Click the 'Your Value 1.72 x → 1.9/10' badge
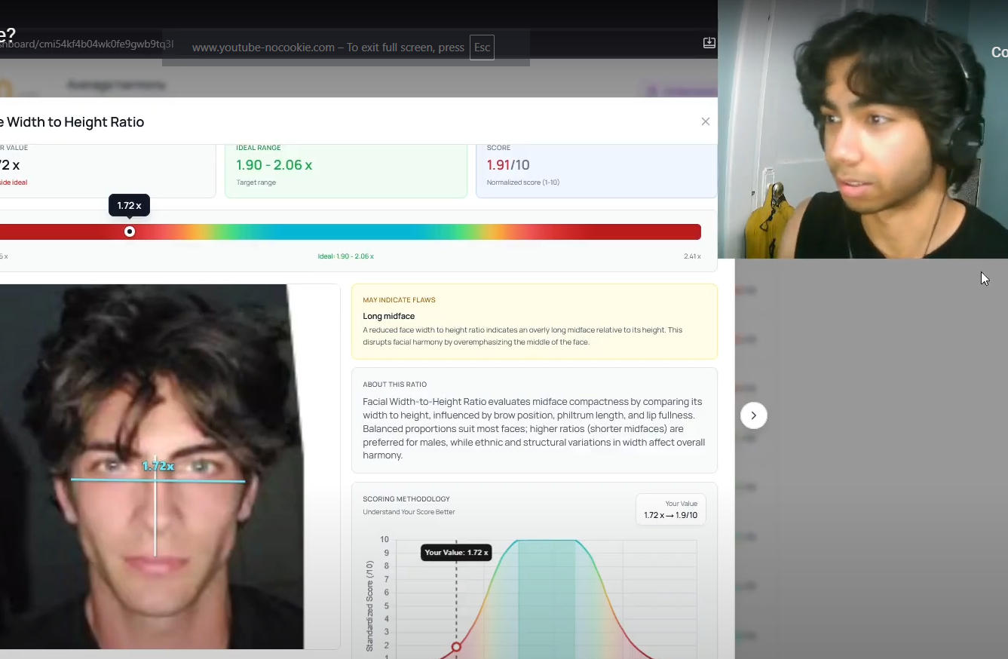 coord(670,510)
